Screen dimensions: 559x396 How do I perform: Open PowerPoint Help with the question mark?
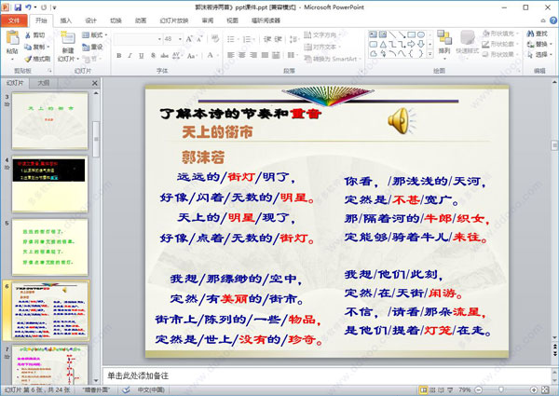553,20
